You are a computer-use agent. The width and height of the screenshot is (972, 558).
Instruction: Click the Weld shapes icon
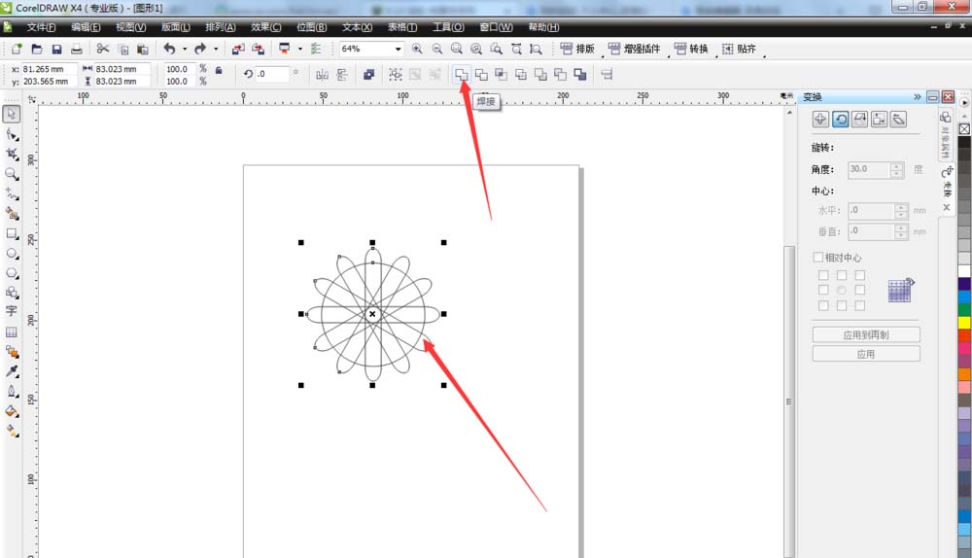pos(461,75)
